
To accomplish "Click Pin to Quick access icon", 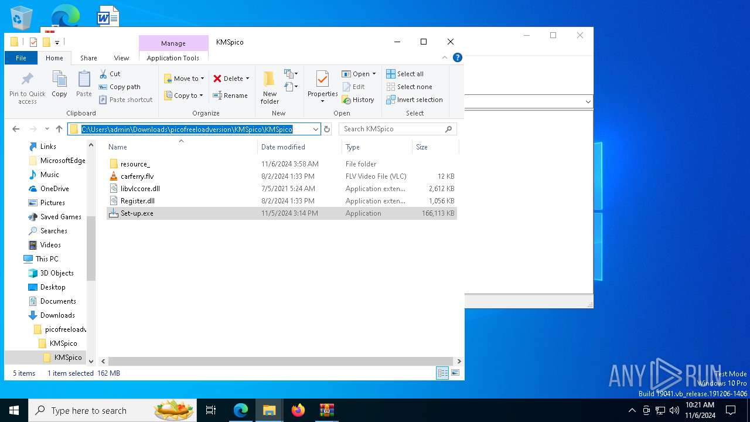I will click(x=28, y=88).
